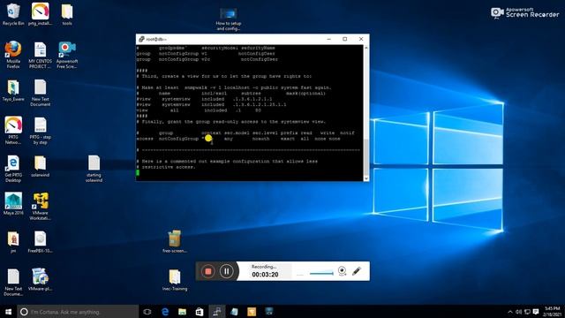Minimize the root@db terminal window

(329, 39)
